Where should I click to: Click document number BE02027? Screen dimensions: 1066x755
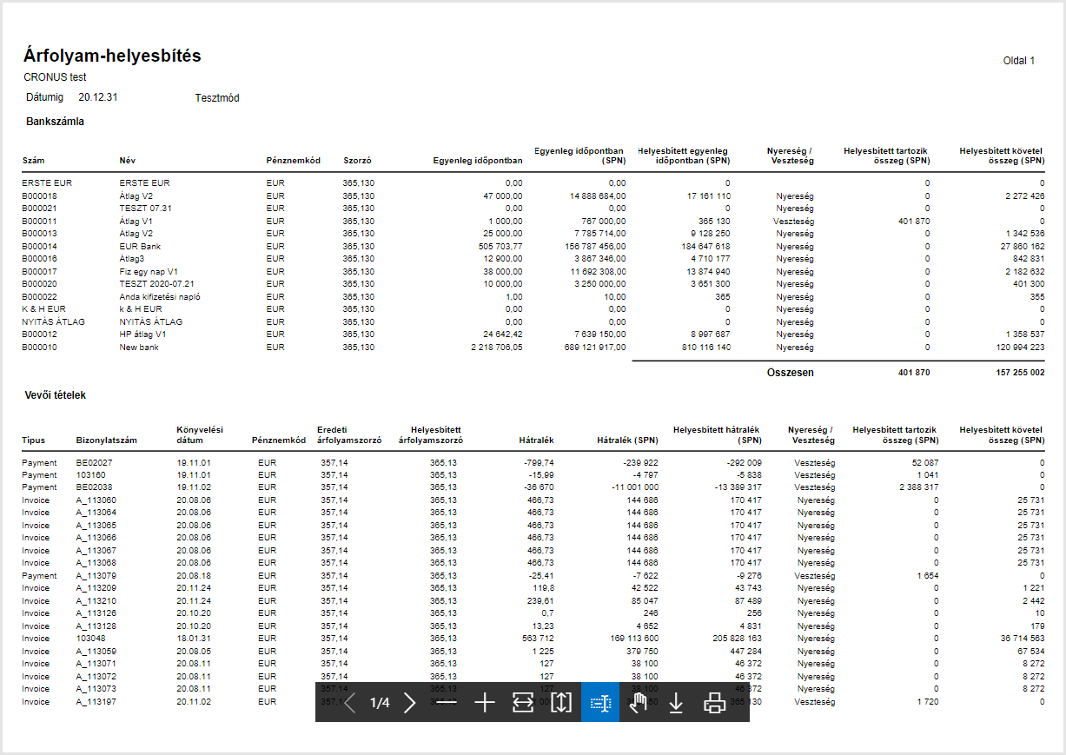coord(94,462)
